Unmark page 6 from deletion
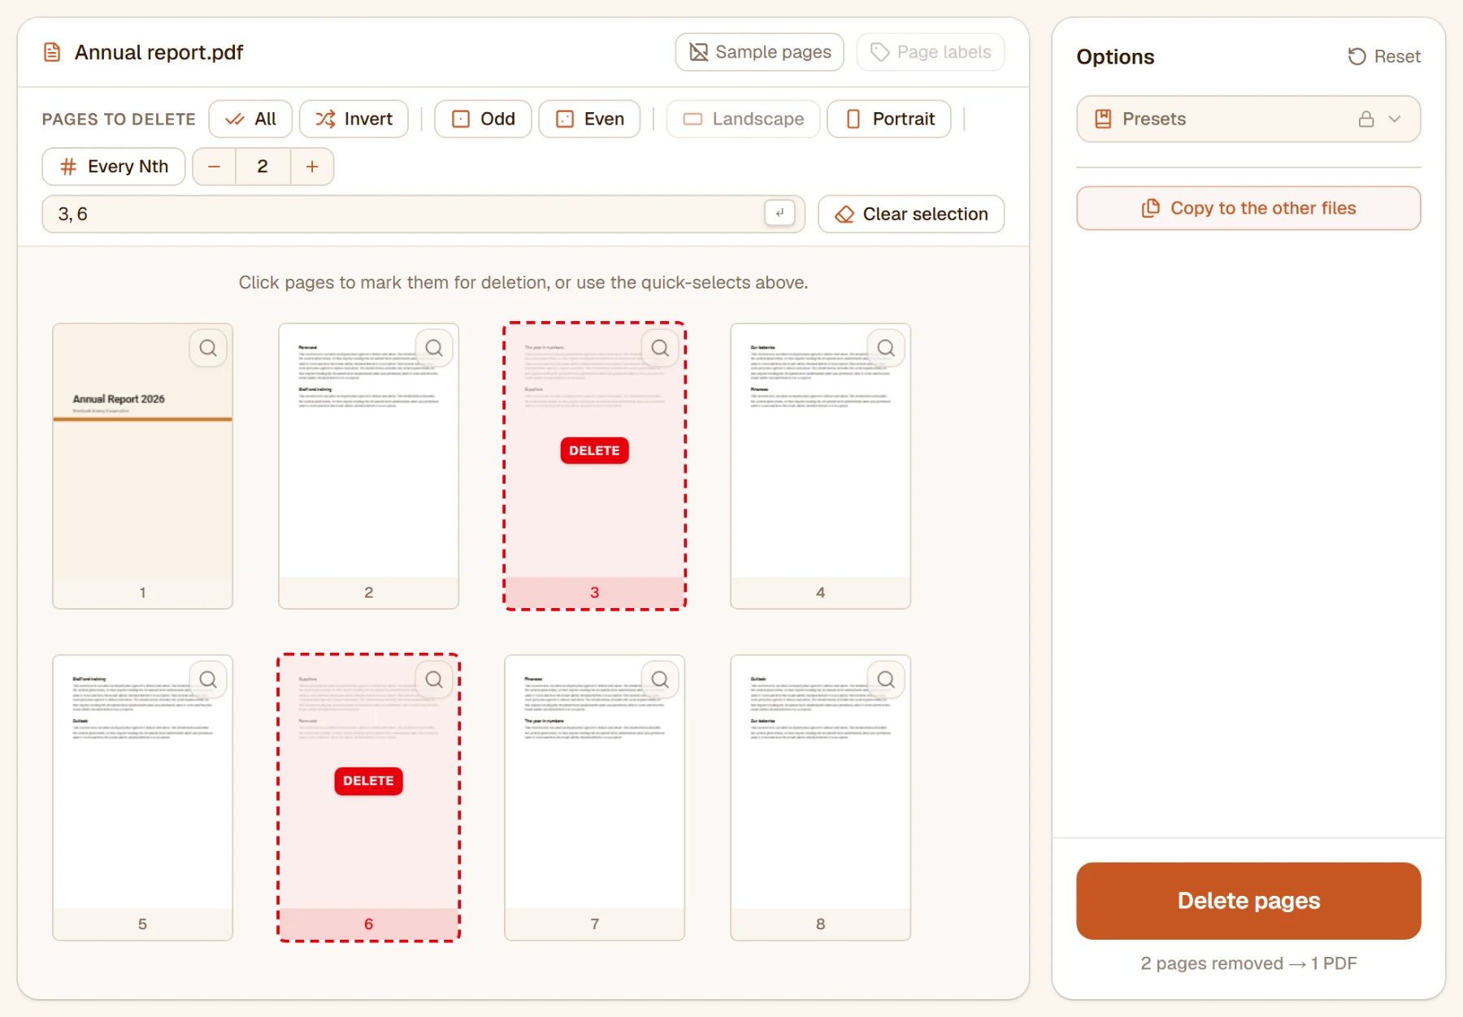This screenshot has width=1463, height=1017. 369,798
